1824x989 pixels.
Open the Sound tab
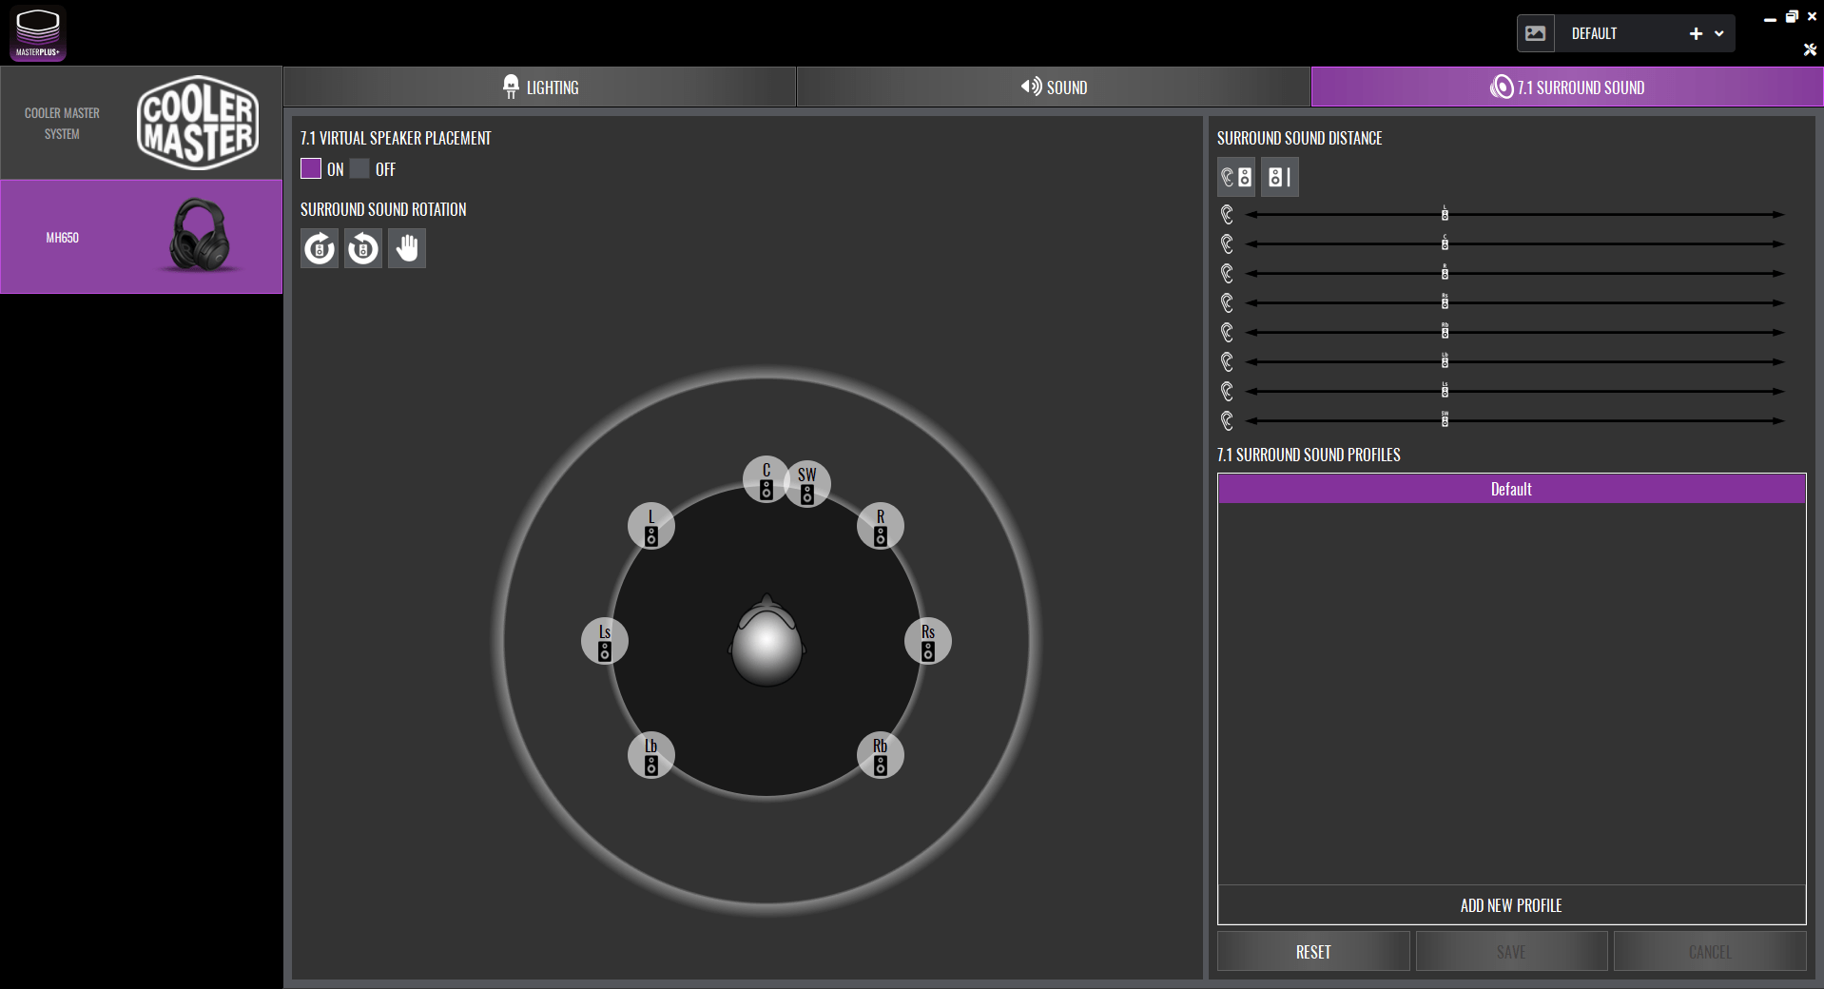[x=1054, y=87]
